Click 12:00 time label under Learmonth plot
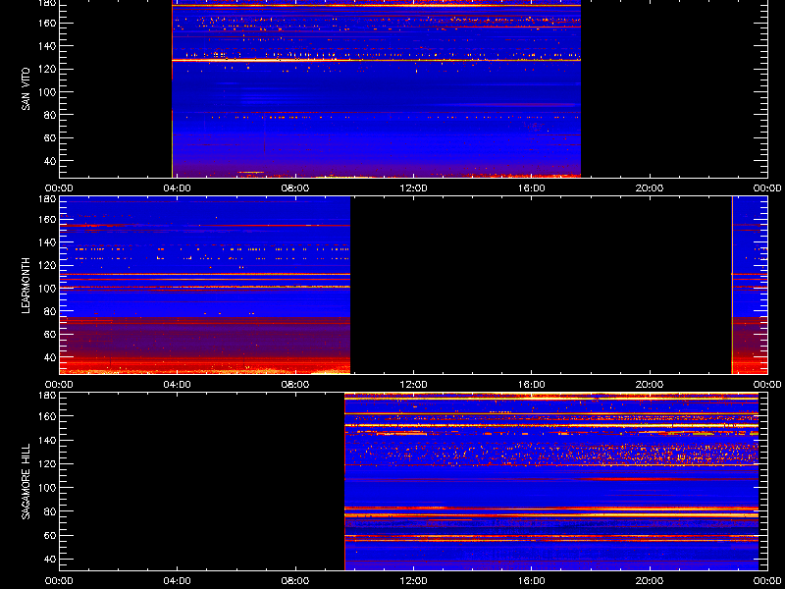This screenshot has width=785, height=589. tap(413, 385)
